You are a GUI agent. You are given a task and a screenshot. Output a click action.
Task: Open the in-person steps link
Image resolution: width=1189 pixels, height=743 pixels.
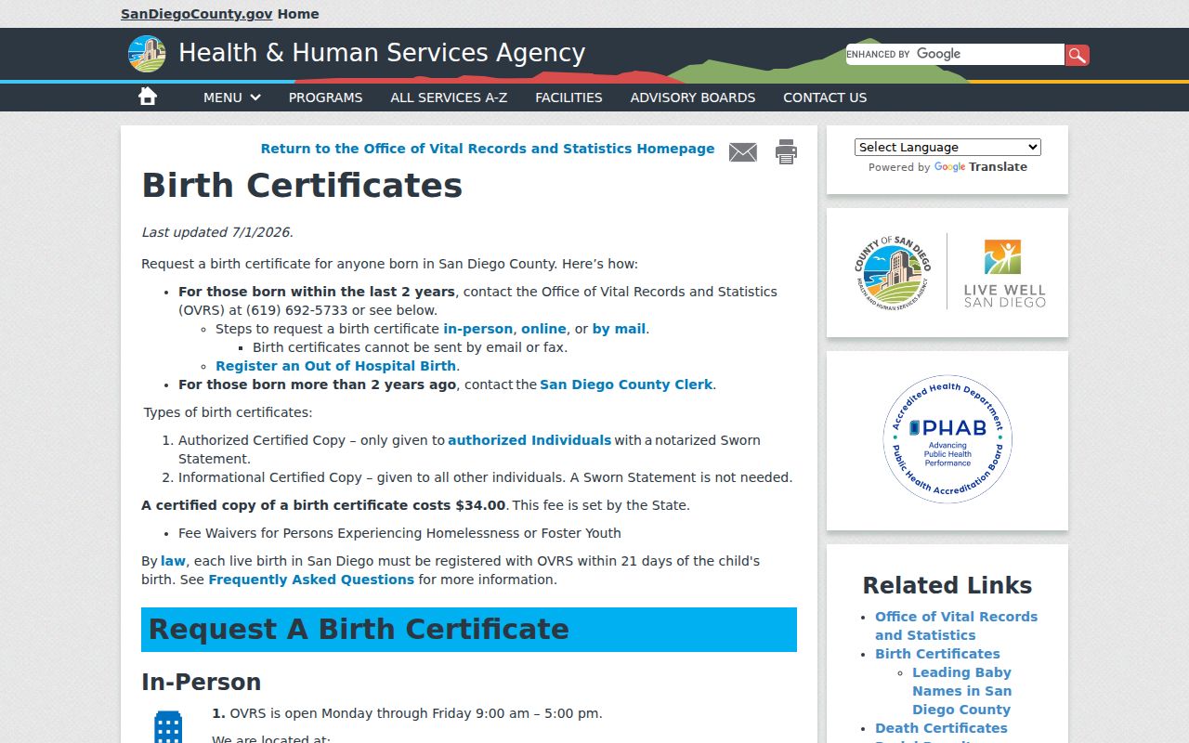pyautogui.click(x=477, y=329)
